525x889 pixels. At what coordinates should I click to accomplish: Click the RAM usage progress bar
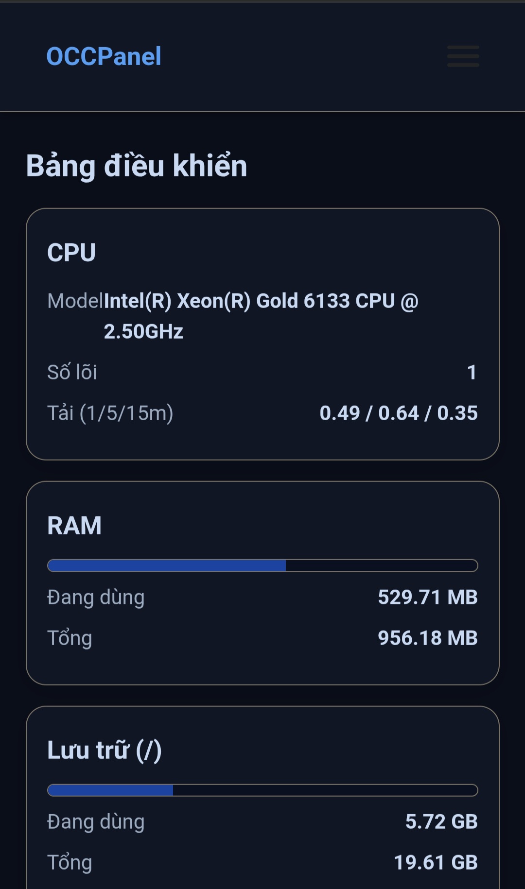tap(262, 565)
